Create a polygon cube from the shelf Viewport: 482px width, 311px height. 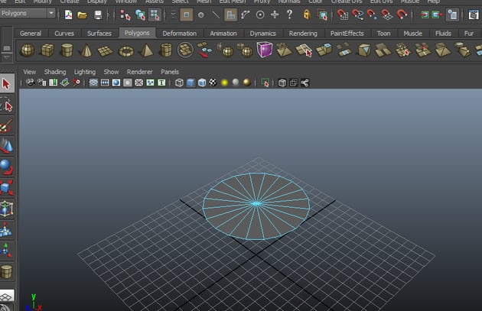(x=47, y=50)
